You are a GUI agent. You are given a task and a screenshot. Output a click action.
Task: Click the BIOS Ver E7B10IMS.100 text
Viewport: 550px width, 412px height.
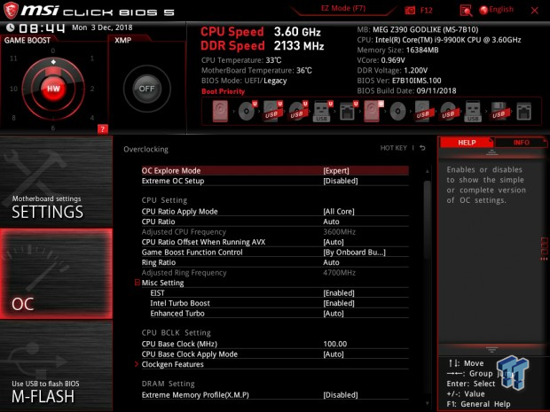pyautogui.click(x=399, y=81)
